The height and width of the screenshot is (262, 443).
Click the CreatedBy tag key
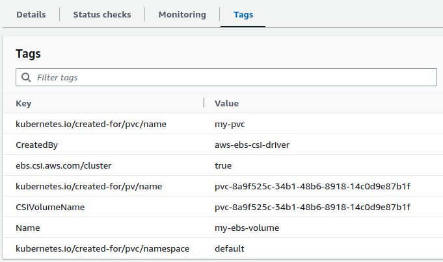37,145
